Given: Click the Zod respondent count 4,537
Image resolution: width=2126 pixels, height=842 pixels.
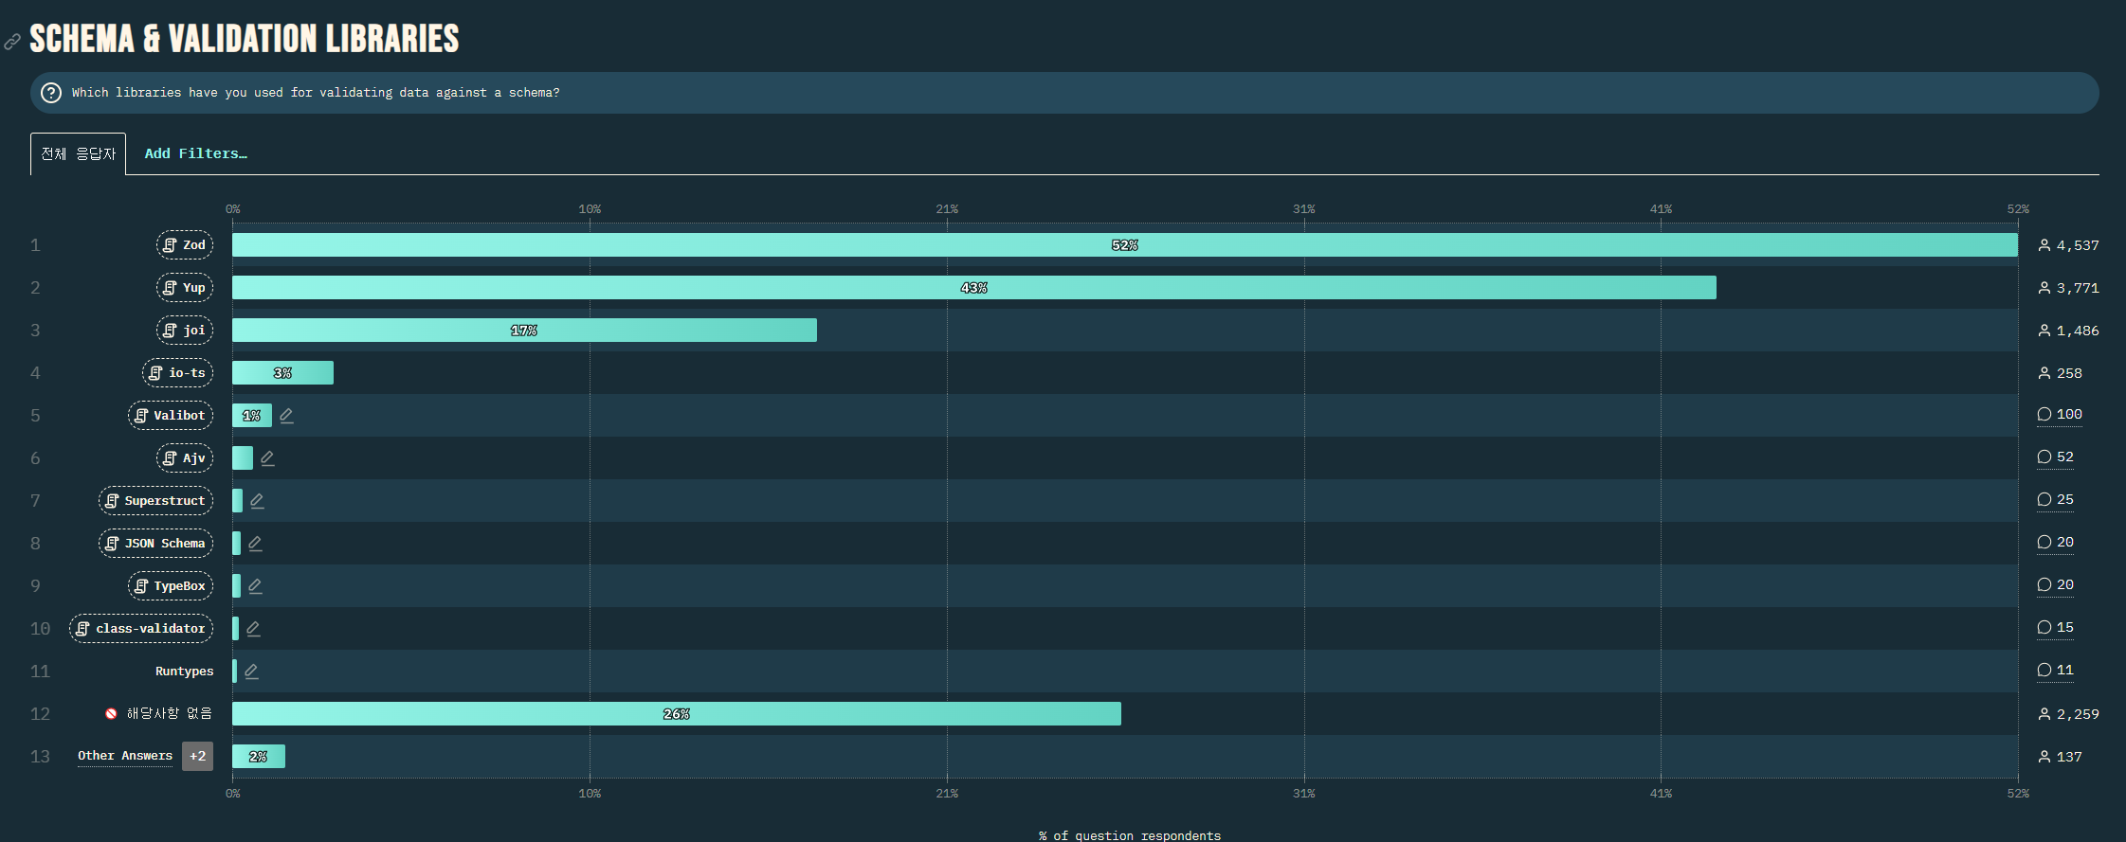Looking at the screenshot, I should (2069, 245).
